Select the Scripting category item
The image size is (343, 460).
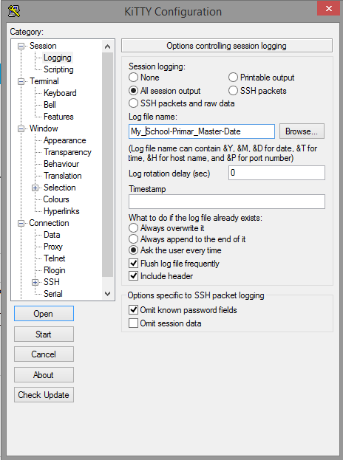pyautogui.click(x=58, y=69)
